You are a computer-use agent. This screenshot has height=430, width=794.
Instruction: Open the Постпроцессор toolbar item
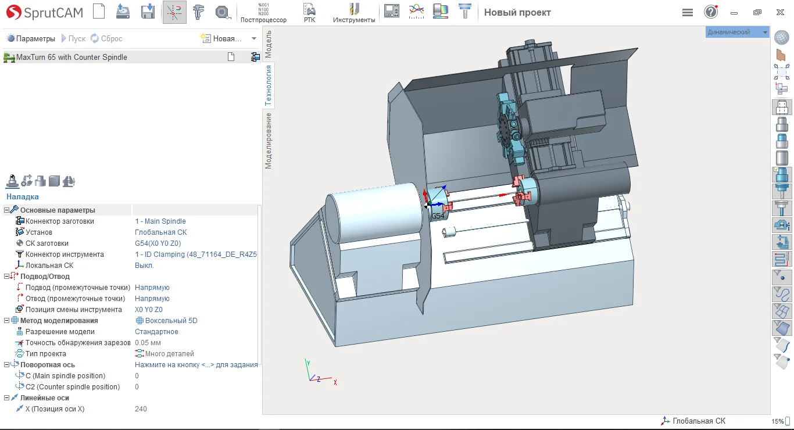(x=263, y=13)
